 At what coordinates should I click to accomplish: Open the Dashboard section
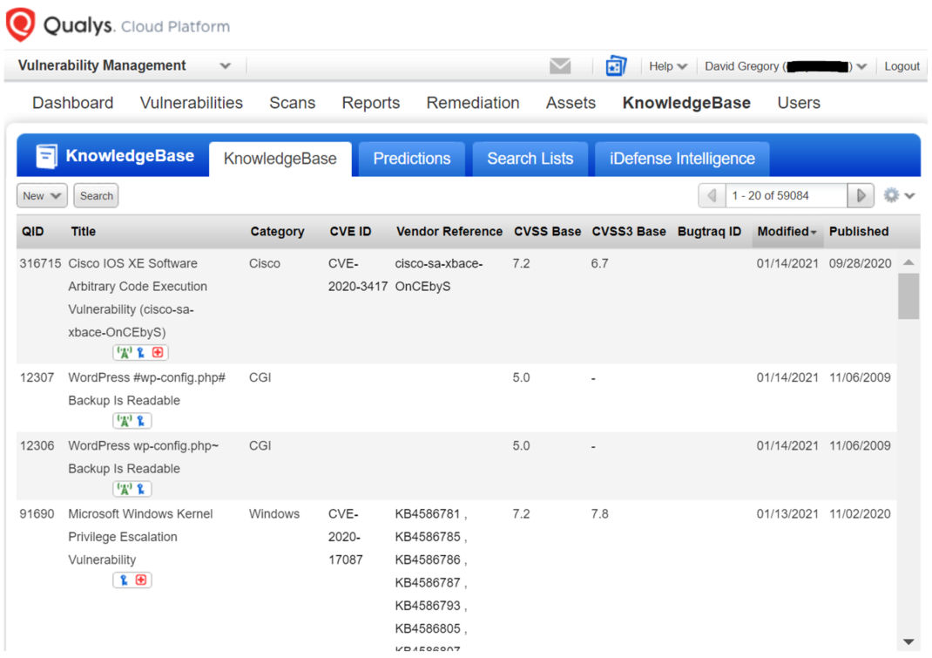click(72, 103)
